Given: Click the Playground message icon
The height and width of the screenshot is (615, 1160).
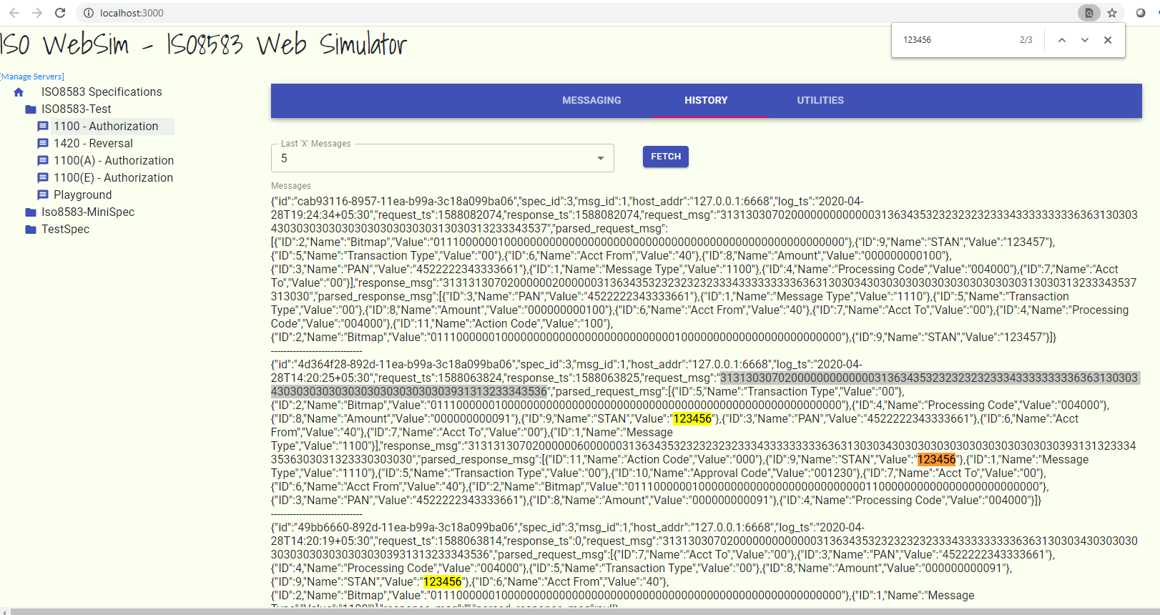Looking at the screenshot, I should click(x=43, y=195).
